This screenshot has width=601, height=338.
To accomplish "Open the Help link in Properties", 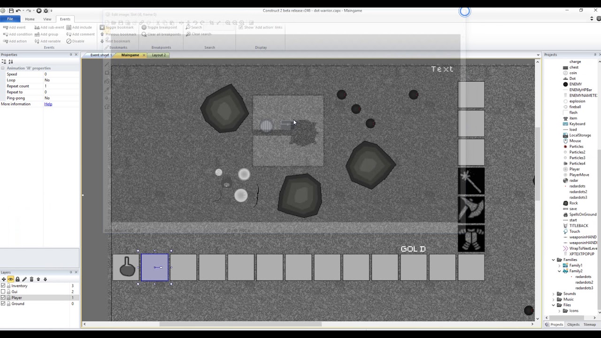I will tap(48, 104).
